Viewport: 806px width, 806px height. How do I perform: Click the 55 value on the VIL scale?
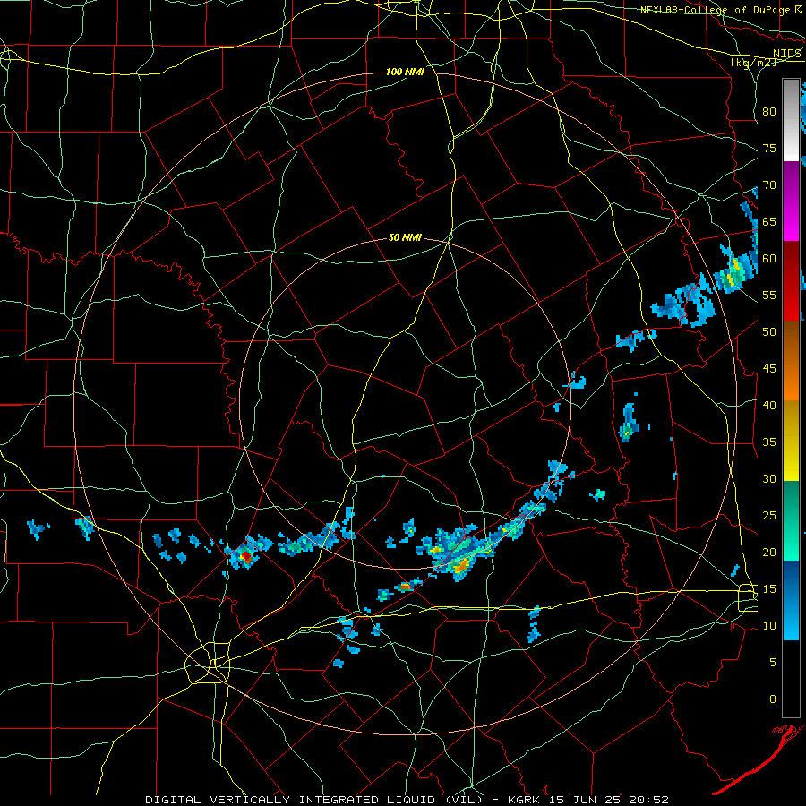(x=769, y=296)
